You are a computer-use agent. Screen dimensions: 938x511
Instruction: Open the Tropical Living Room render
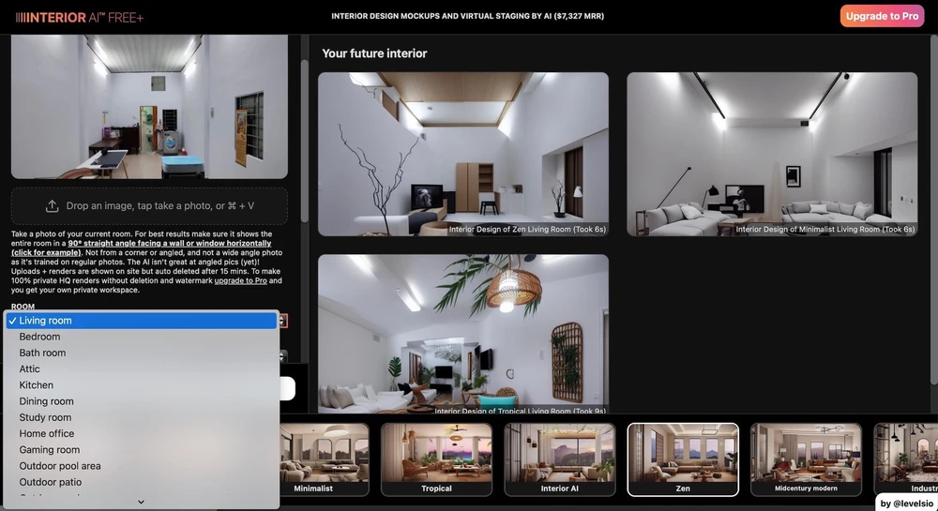462,335
